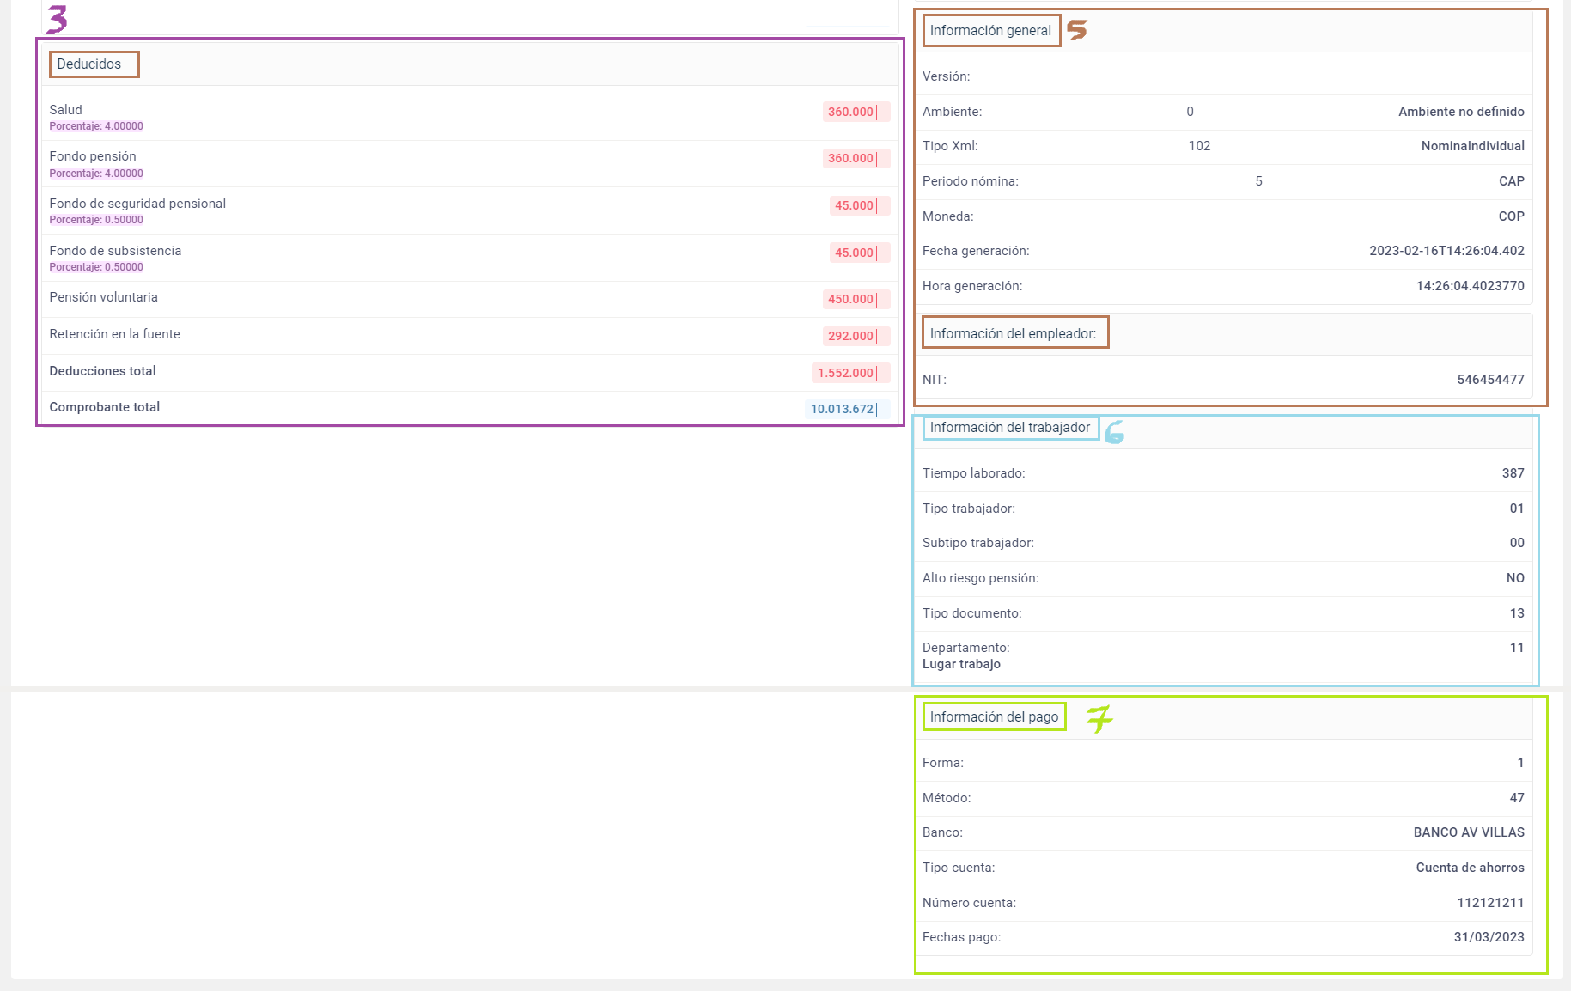Click Porcentaje 0.50000 under Fondo de subsistencia
The image size is (1571, 993).
click(96, 267)
